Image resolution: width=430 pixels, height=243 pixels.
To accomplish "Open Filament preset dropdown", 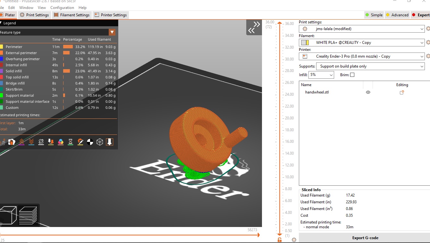I will pos(362,42).
